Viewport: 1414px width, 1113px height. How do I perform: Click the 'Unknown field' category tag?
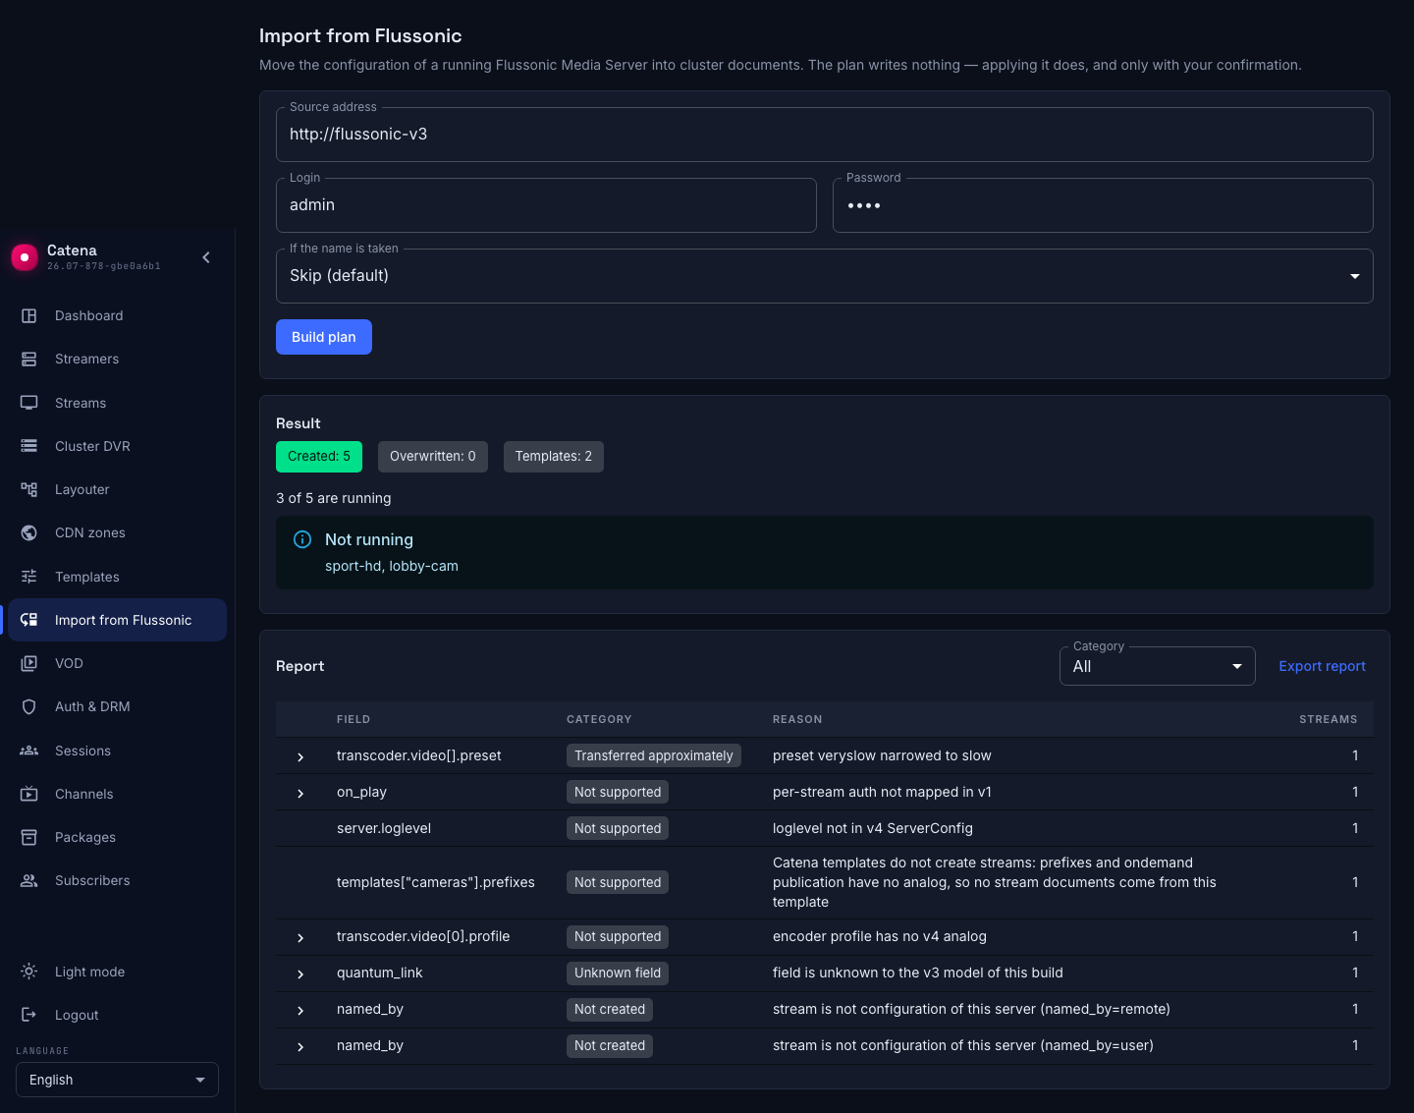point(618,973)
